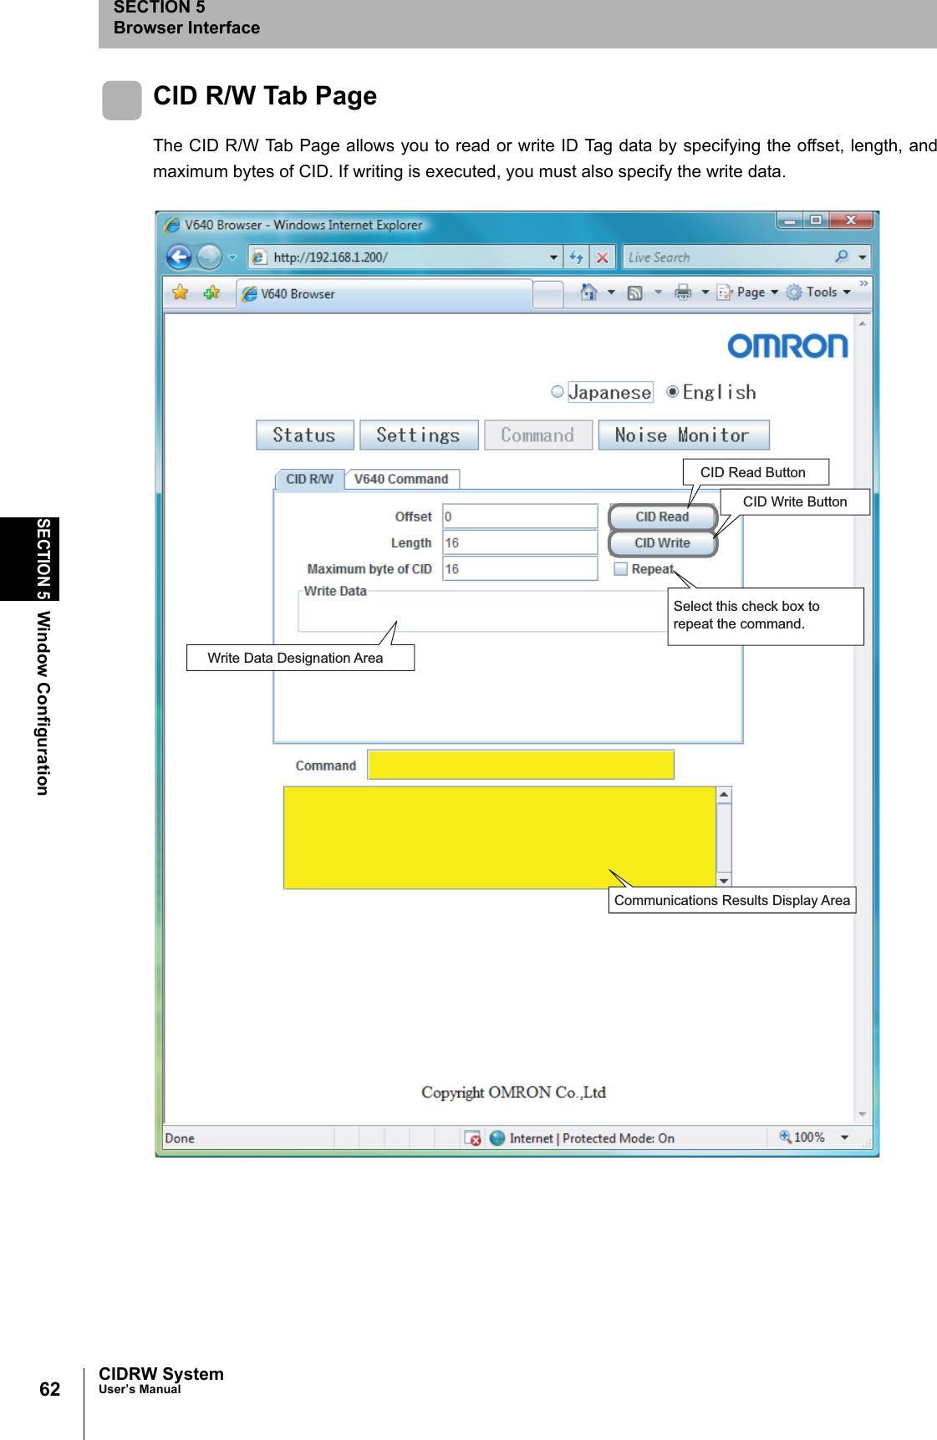The width and height of the screenshot is (937, 1440).
Task: Expand the zoom level dropdown arrow
Action: (845, 1137)
